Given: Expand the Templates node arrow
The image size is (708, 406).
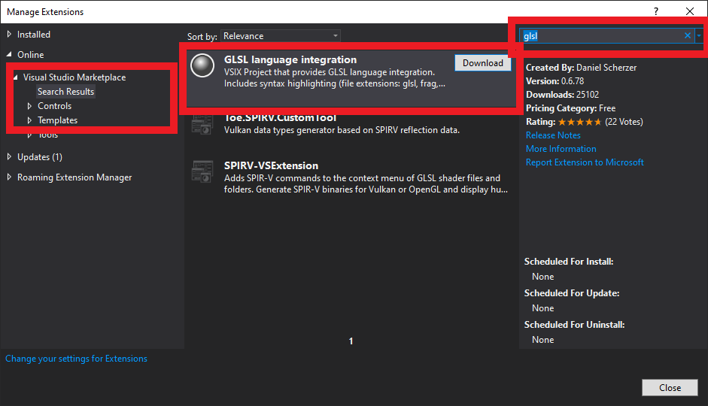Looking at the screenshot, I should pyautogui.click(x=29, y=120).
